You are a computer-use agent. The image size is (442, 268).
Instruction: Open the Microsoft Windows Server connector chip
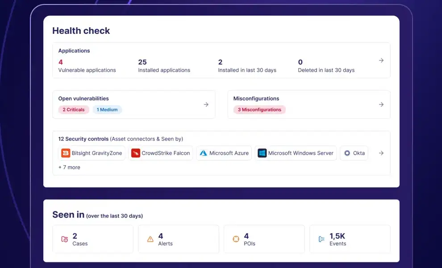296,153
